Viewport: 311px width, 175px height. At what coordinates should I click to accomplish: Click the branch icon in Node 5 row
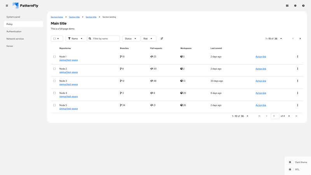121,105
